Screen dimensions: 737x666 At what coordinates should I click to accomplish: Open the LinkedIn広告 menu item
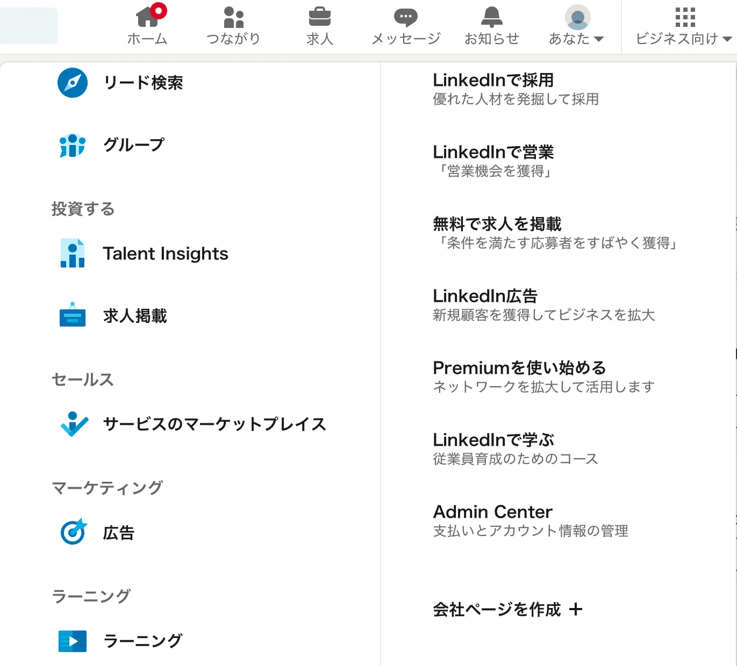click(485, 296)
